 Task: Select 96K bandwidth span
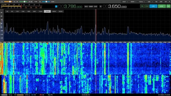coord(34,11)
